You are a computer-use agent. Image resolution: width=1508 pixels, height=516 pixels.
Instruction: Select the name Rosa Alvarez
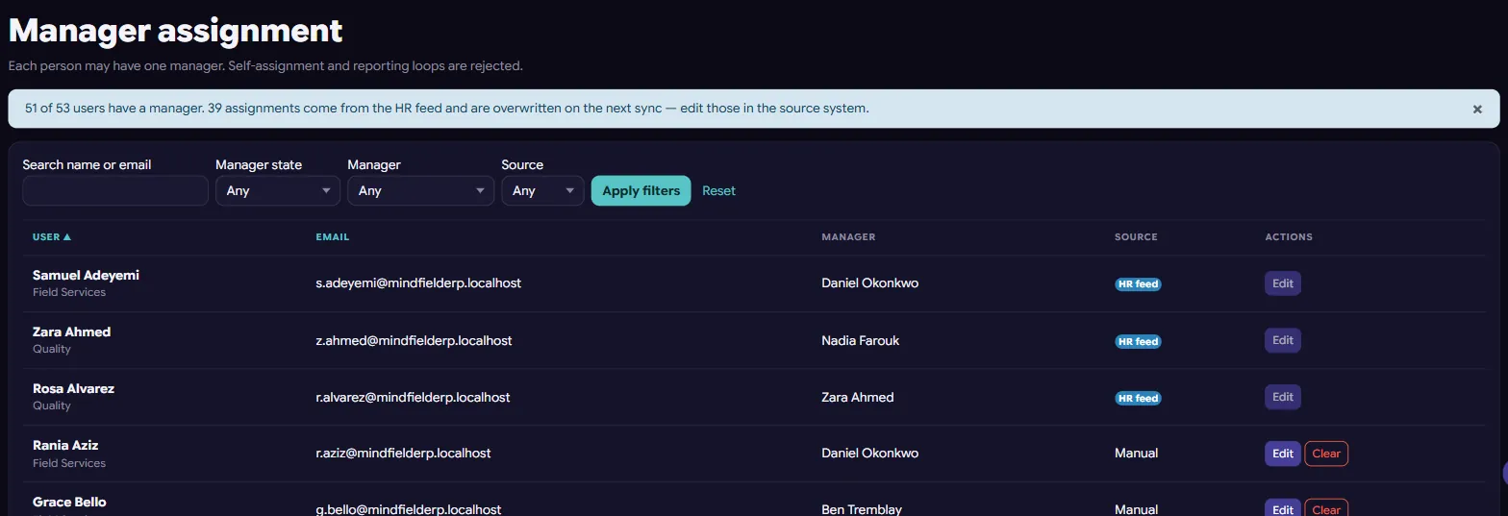click(73, 388)
